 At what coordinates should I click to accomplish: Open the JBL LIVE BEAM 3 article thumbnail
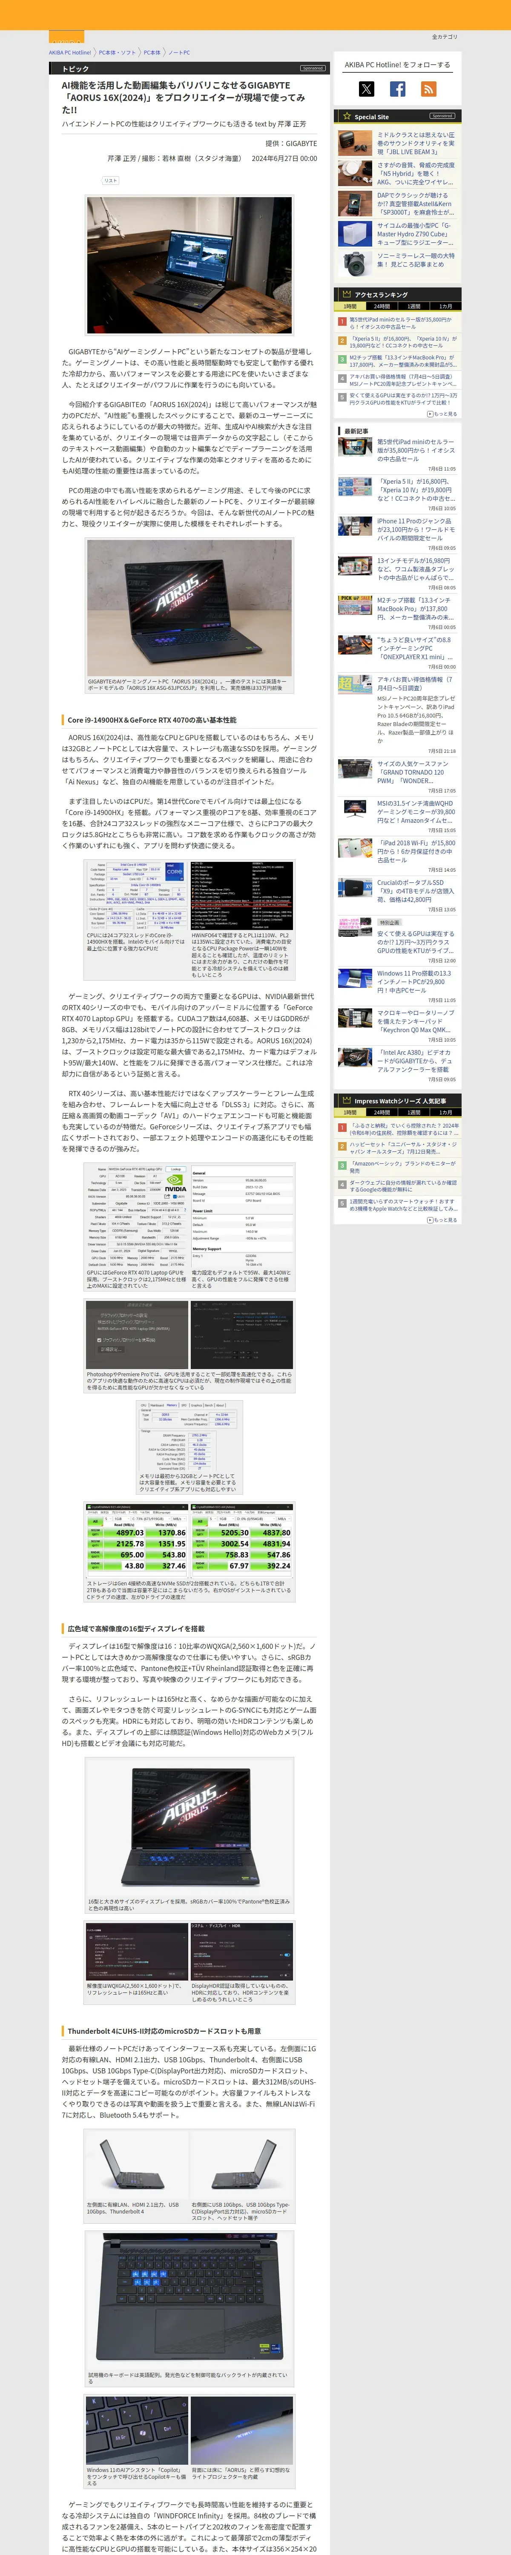(x=354, y=143)
